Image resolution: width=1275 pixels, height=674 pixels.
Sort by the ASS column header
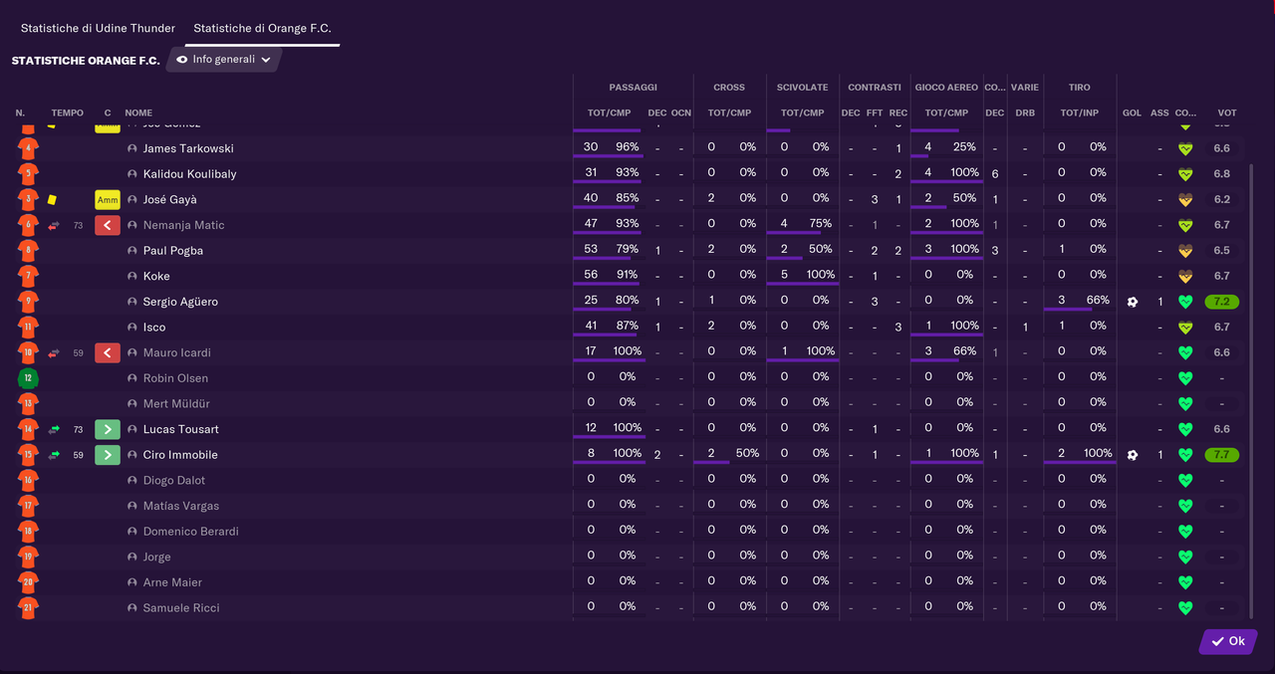[1159, 112]
